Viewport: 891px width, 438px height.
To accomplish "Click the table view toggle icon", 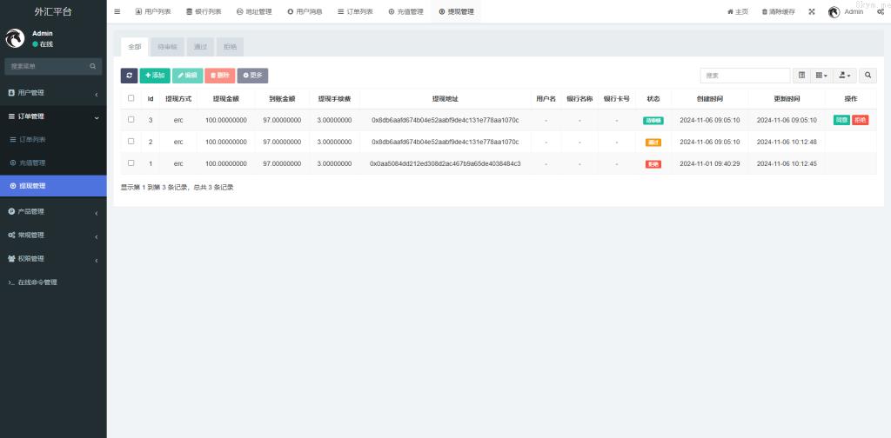I will tap(802, 76).
